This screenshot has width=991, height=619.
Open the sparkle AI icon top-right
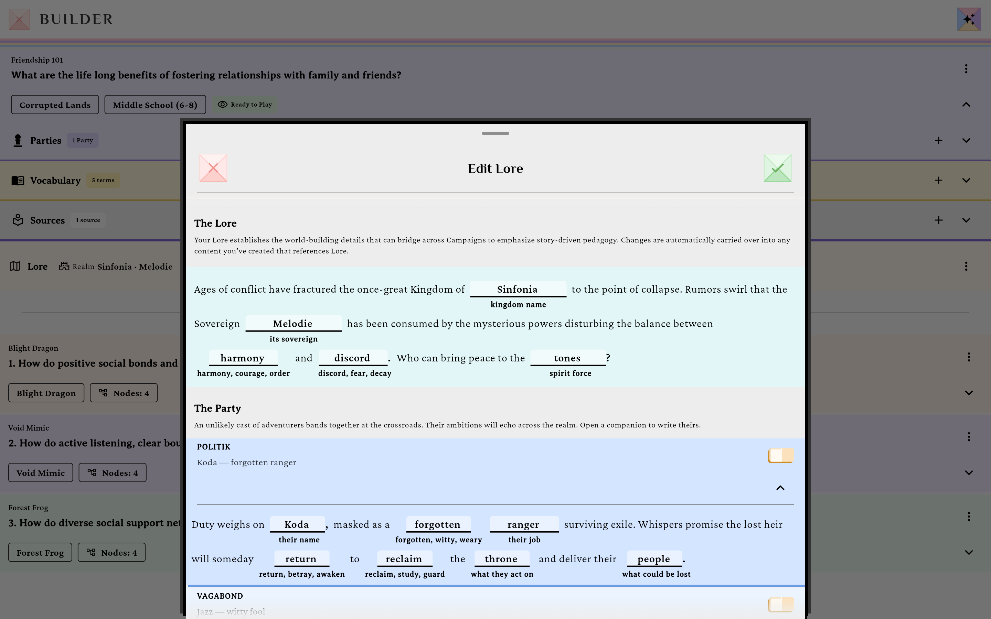(x=969, y=19)
